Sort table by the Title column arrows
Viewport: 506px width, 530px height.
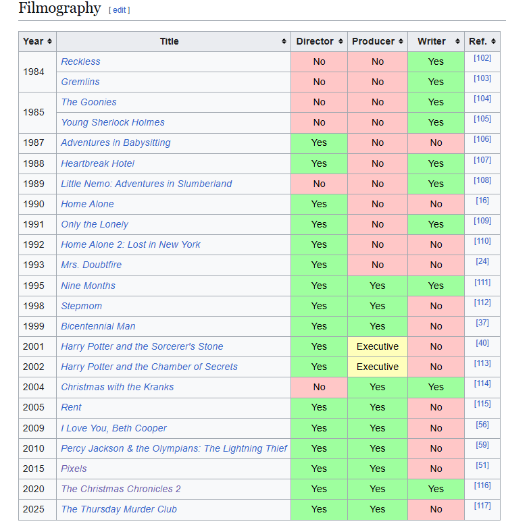click(x=284, y=41)
